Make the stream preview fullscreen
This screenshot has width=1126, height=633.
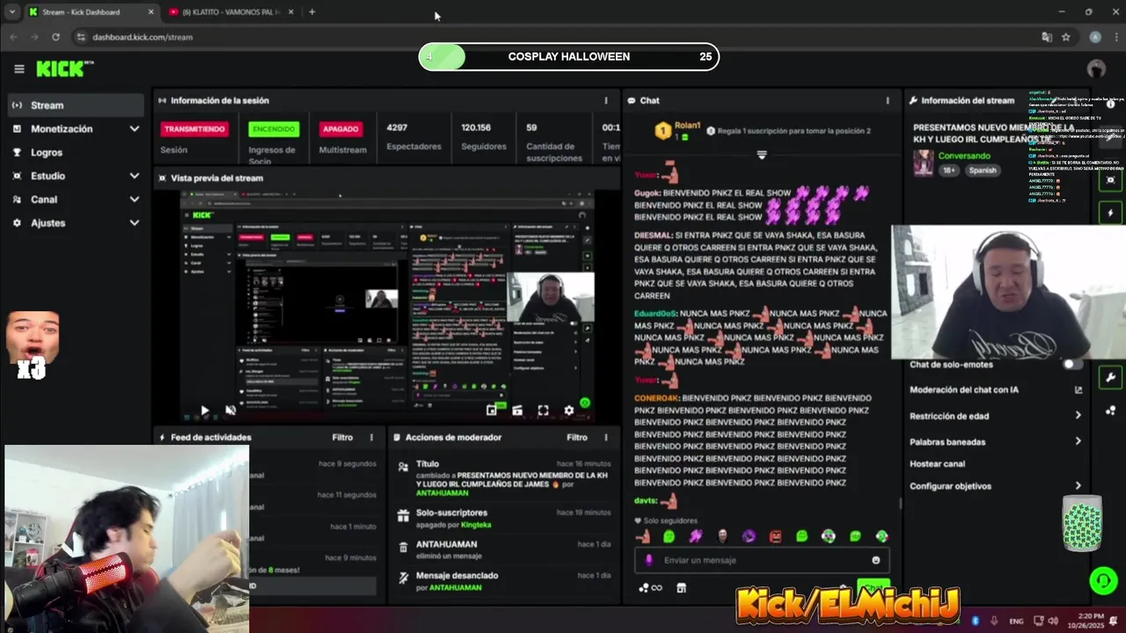pyautogui.click(x=543, y=410)
